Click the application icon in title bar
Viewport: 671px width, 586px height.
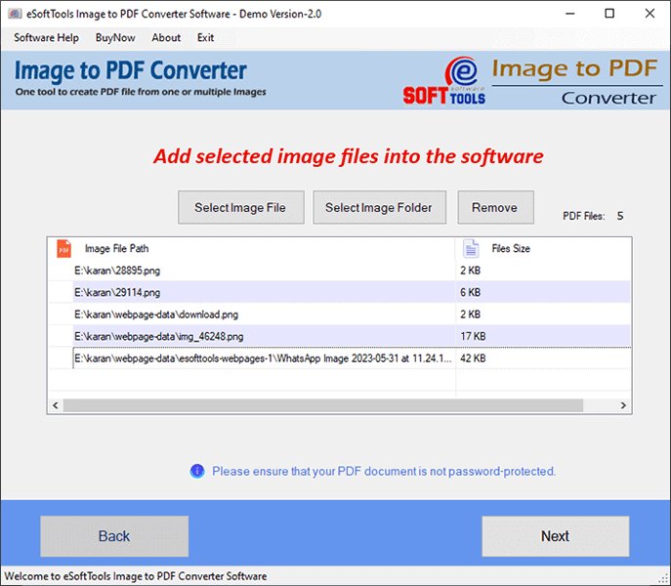tap(15, 14)
